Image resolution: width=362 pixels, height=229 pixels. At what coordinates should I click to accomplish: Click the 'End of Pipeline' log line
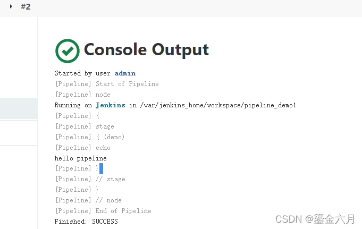click(103, 211)
